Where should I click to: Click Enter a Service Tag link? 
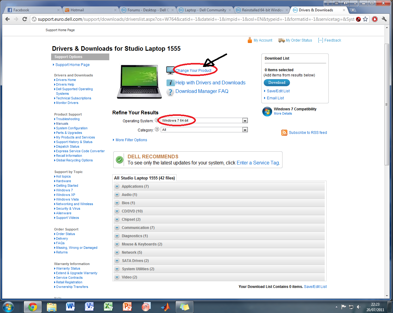tap(258, 163)
